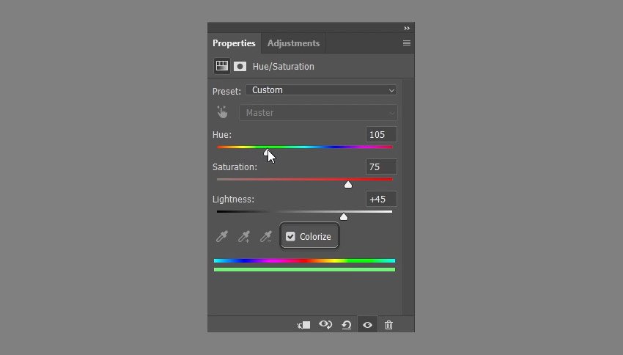Viewport: 623px width, 355px height.
Task: Select the Add to Sample eyedropper
Action: pyautogui.click(x=244, y=236)
